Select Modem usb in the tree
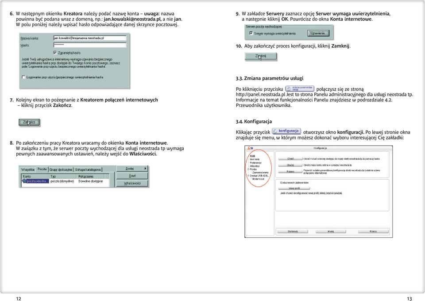 [258, 179]
